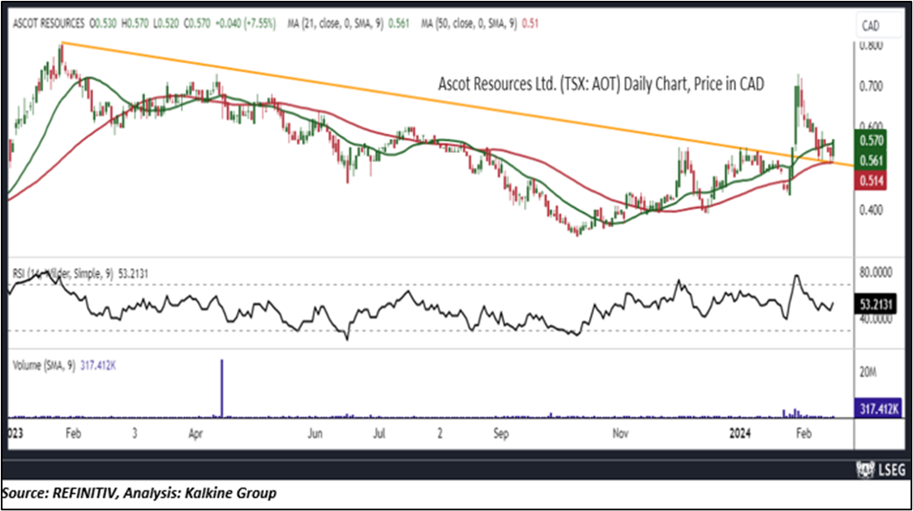Click the RSI indicator legend
Screen dimensions: 913x511
[80, 273]
